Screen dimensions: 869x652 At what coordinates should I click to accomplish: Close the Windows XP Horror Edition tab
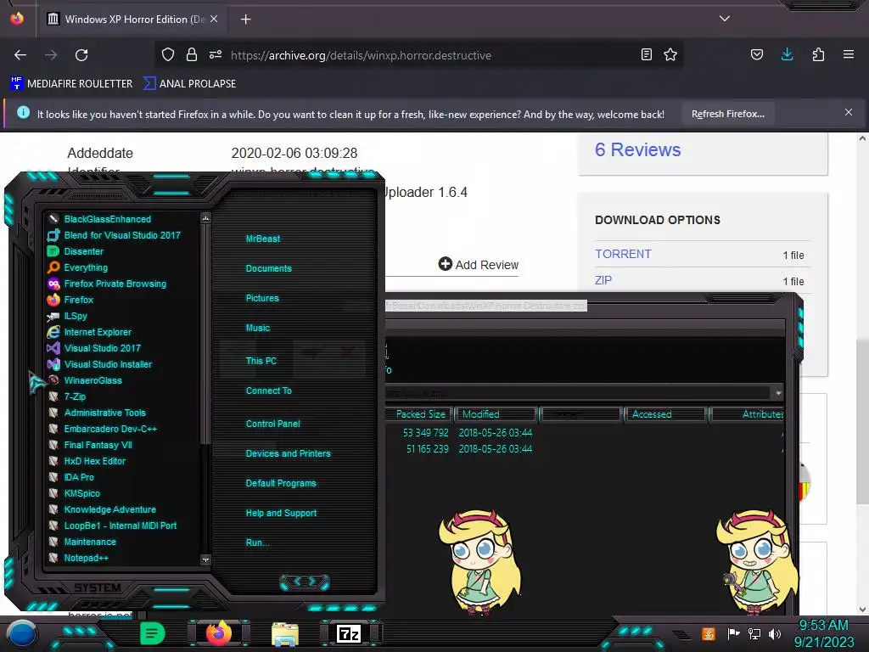214,19
